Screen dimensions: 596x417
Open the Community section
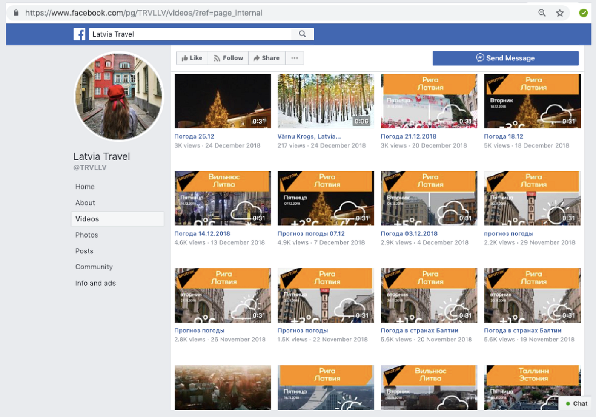tap(94, 267)
